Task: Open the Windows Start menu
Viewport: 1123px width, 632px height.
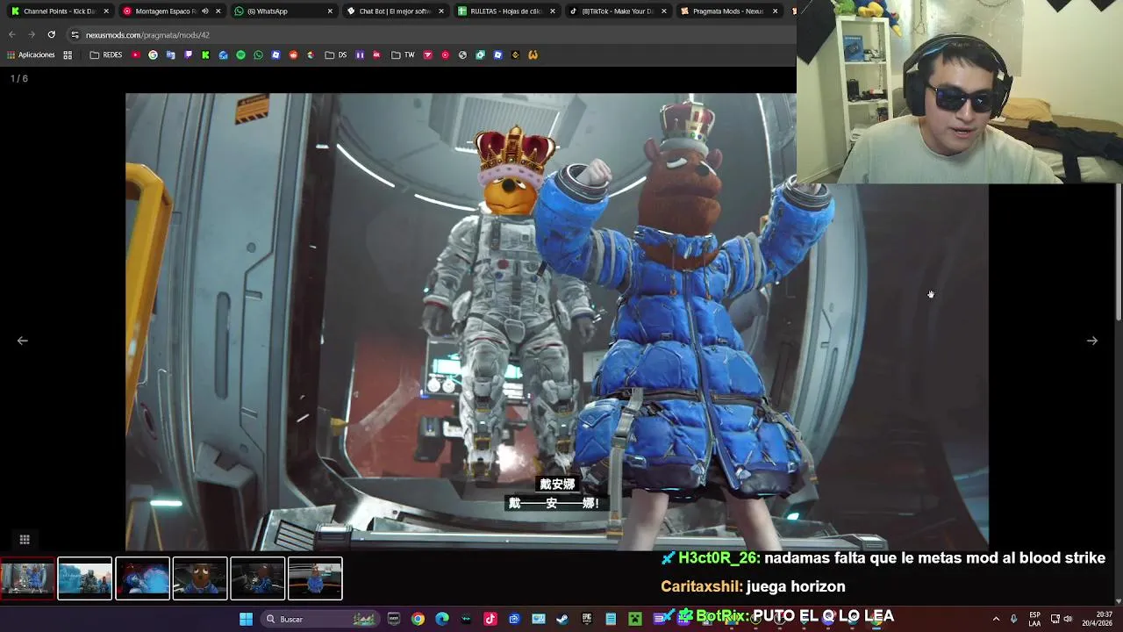Action: point(247,619)
